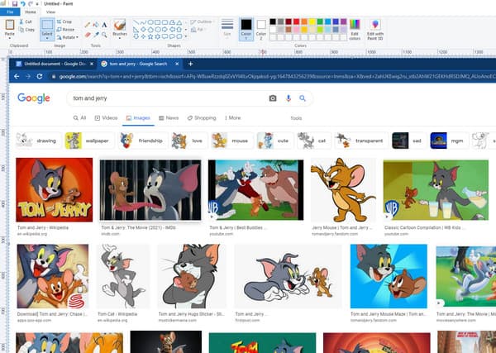The image size is (496, 353).
Task: Click the rectangular Select tool icon
Action: click(x=47, y=25)
